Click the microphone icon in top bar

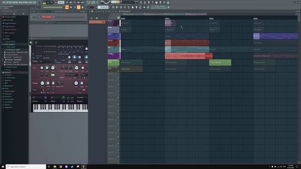tap(149, 2)
